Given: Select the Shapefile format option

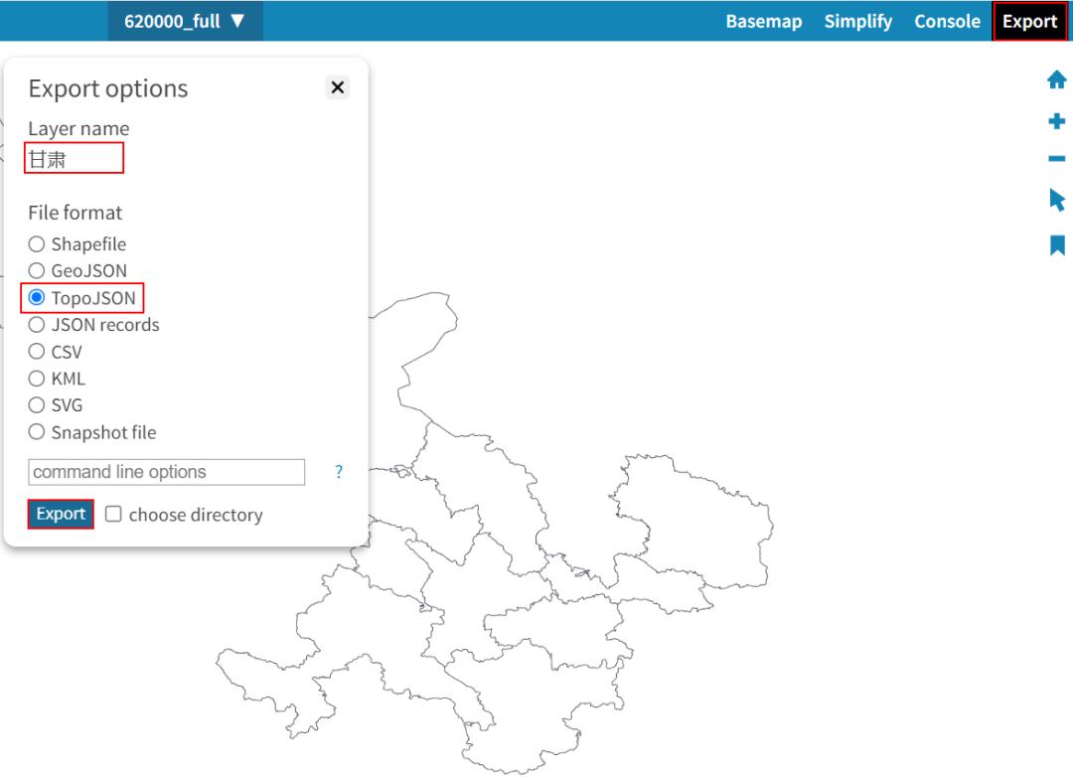Looking at the screenshot, I should (37, 244).
